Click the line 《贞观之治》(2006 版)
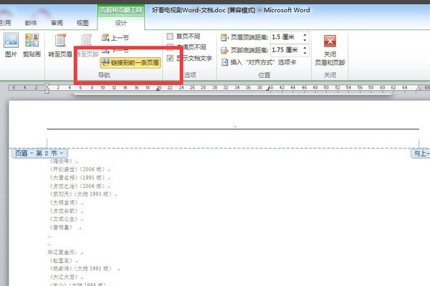The width and height of the screenshot is (430, 286). (x=79, y=186)
